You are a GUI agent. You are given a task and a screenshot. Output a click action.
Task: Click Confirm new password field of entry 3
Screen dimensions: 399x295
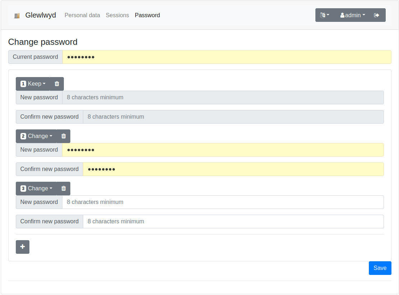233,222
